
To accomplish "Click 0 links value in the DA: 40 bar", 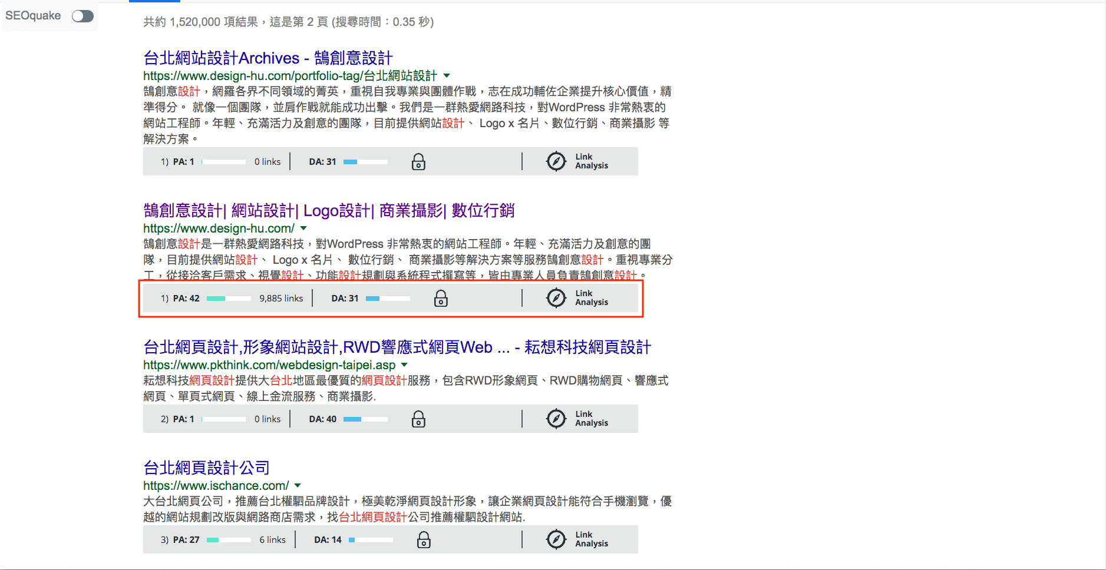I will (268, 419).
